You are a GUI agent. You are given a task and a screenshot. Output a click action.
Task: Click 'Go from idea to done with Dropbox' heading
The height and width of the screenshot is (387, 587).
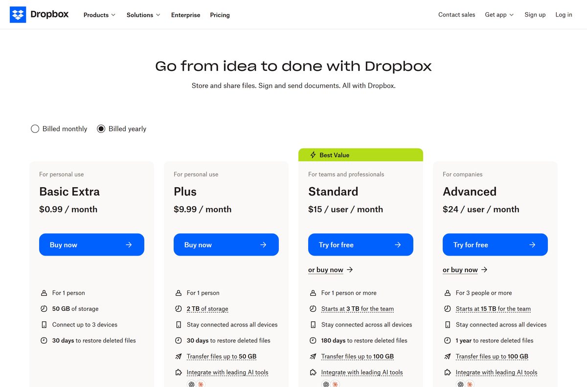[x=293, y=66]
